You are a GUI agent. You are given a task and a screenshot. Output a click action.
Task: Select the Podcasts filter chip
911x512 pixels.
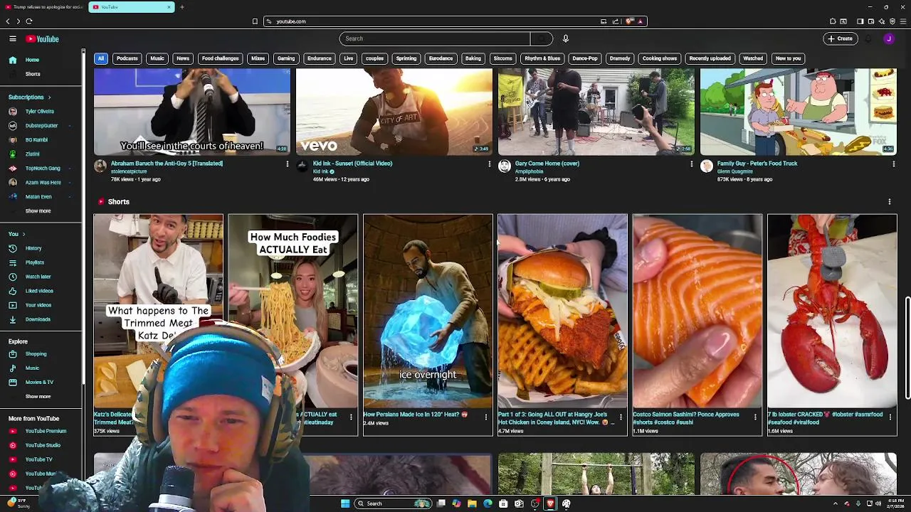point(127,58)
